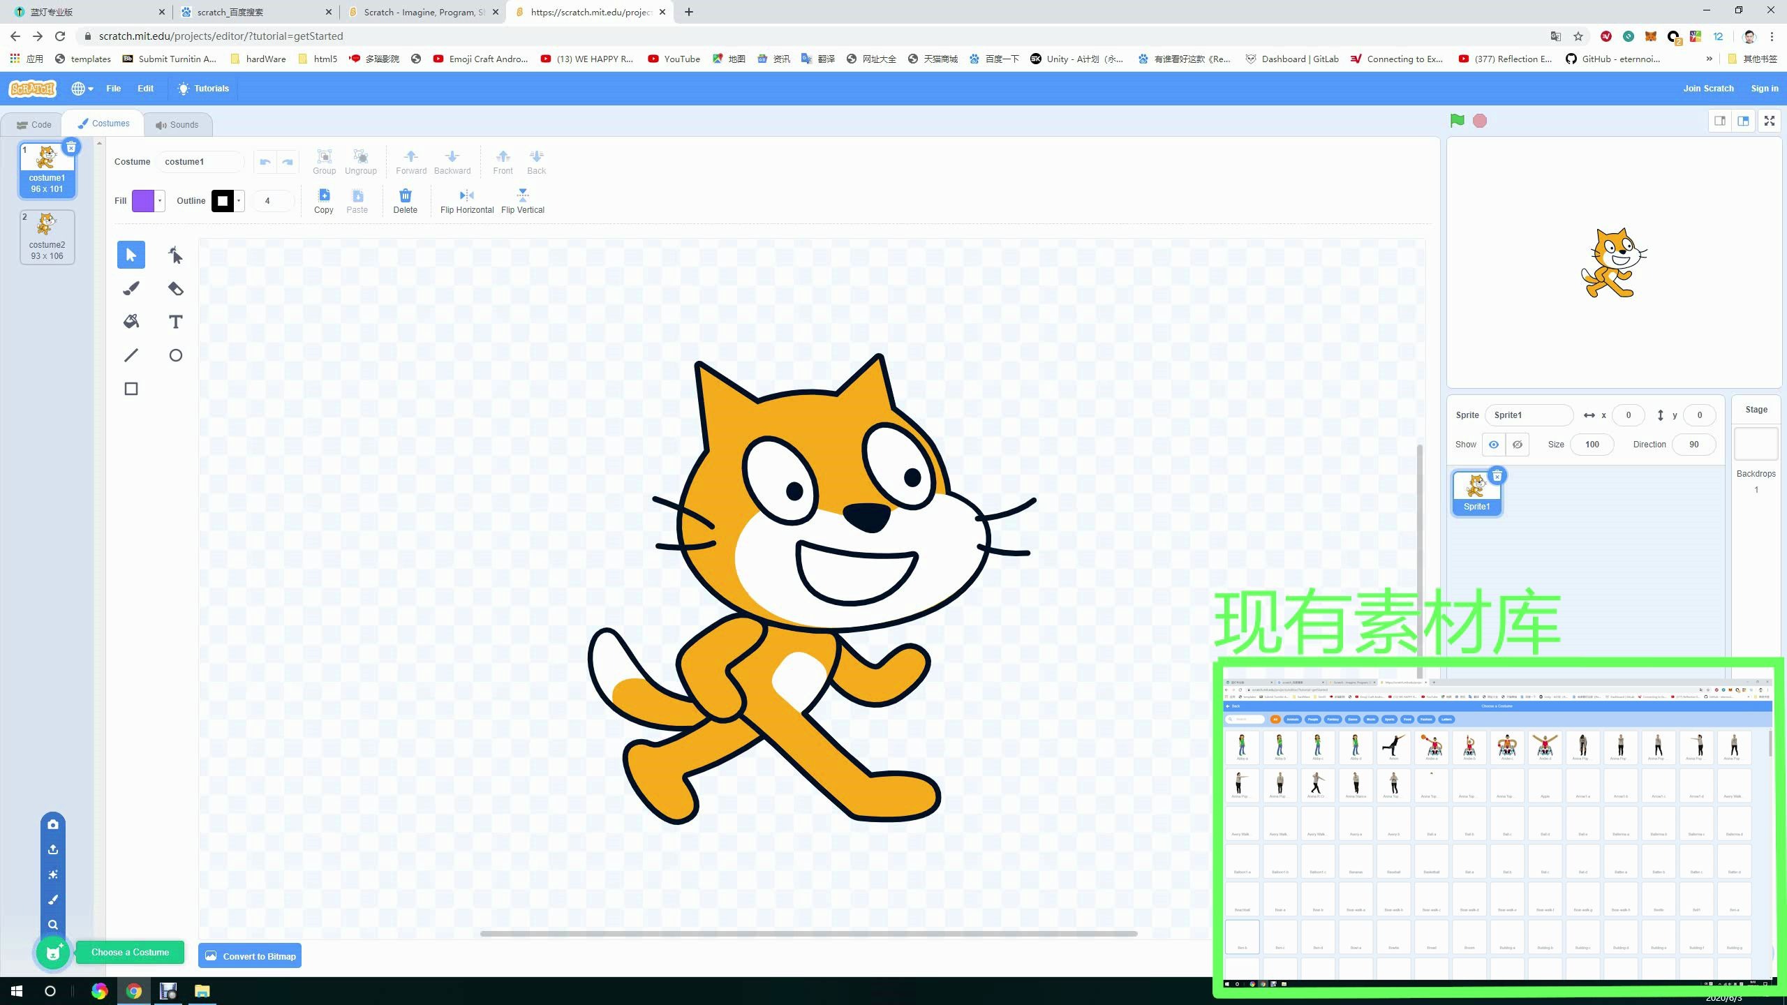
Task: Select the Circle tool
Action: coord(175,355)
